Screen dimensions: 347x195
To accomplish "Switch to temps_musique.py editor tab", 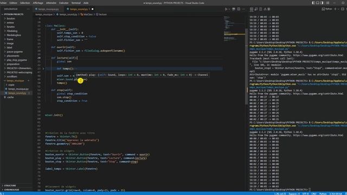I will pyautogui.click(x=48, y=9).
